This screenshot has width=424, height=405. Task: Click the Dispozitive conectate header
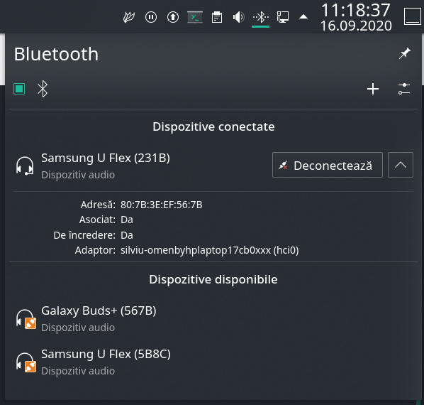(213, 126)
